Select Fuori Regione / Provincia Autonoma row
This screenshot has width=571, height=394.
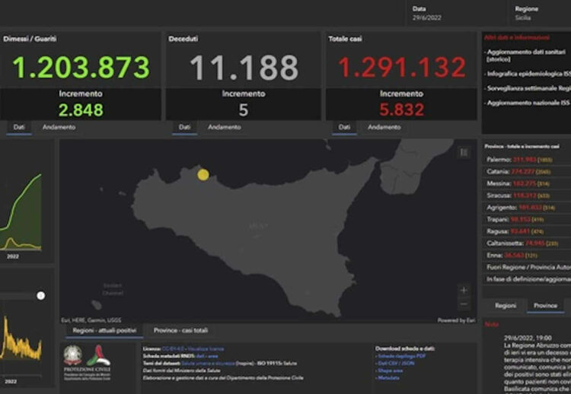point(527,268)
